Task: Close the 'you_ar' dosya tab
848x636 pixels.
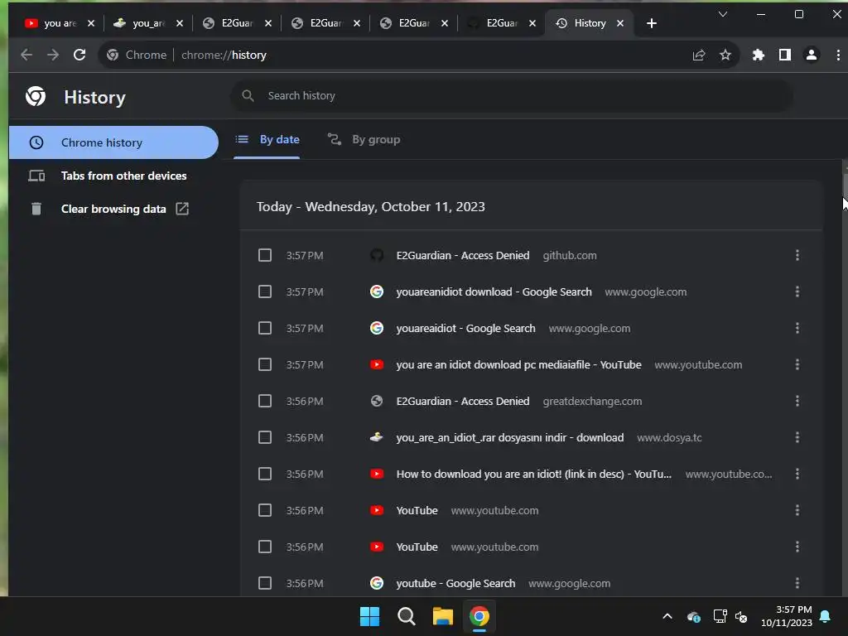Action: tap(180, 23)
